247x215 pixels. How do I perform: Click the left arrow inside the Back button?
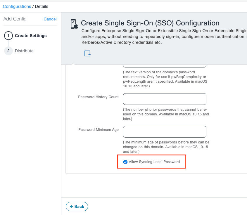[72, 207]
